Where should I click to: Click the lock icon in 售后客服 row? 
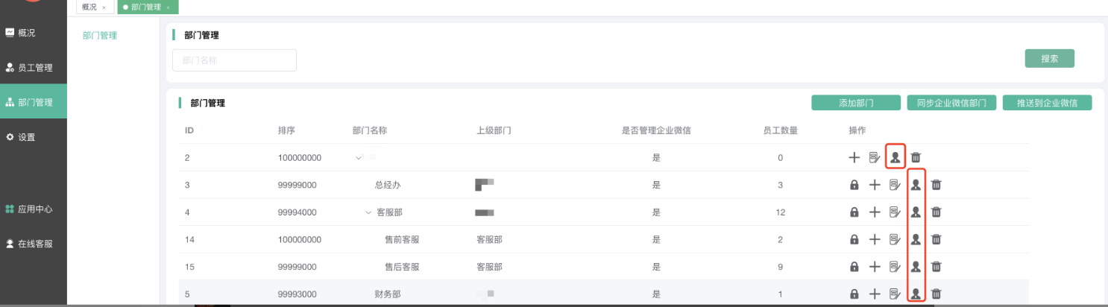854,267
